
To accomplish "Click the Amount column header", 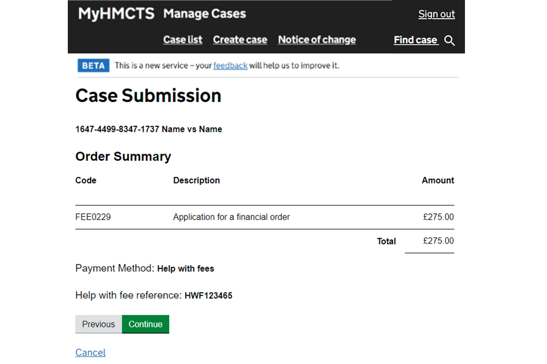I will coord(438,180).
